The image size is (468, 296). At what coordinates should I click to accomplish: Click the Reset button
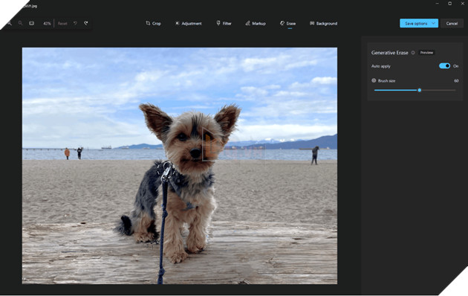[62, 23]
